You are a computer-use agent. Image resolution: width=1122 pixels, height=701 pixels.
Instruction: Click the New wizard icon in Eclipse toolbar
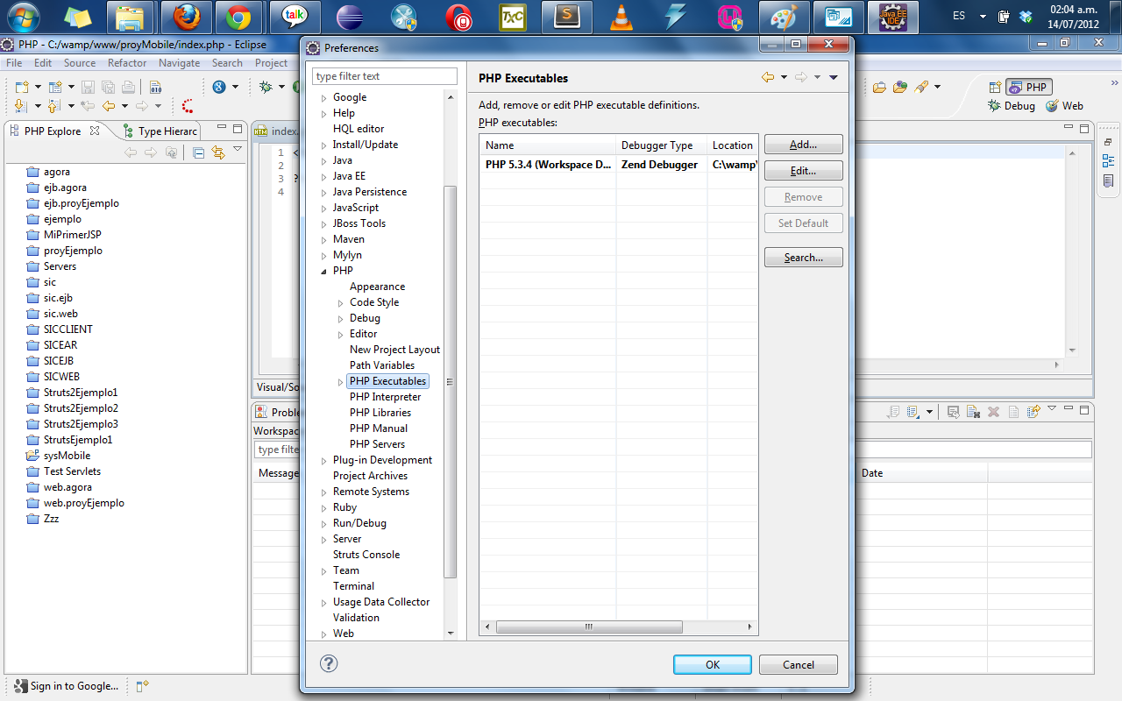(23, 87)
